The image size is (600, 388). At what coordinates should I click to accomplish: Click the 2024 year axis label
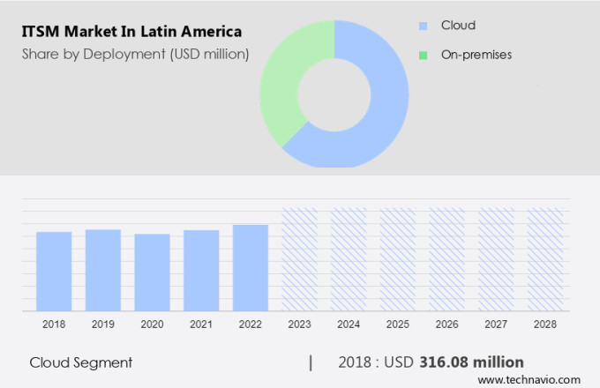[x=349, y=325]
